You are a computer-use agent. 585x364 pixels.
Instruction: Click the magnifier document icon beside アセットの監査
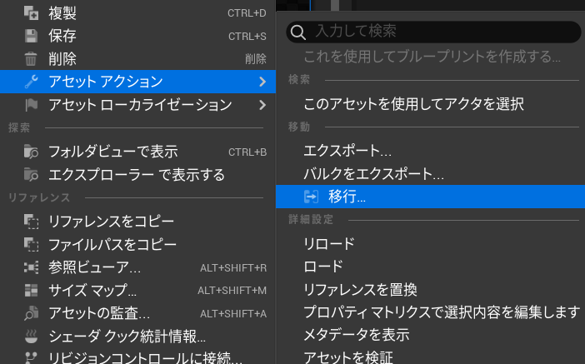[x=31, y=313]
